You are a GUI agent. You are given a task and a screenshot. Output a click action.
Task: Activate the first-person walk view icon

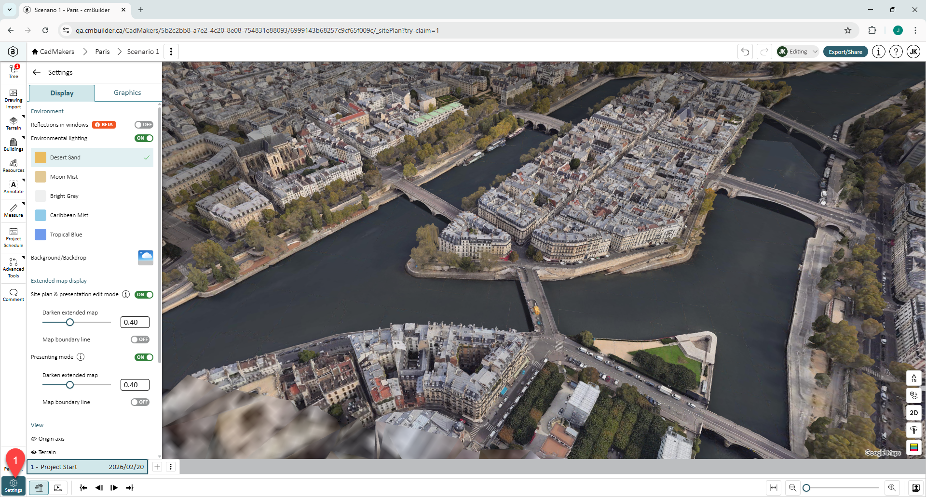pyautogui.click(x=914, y=430)
